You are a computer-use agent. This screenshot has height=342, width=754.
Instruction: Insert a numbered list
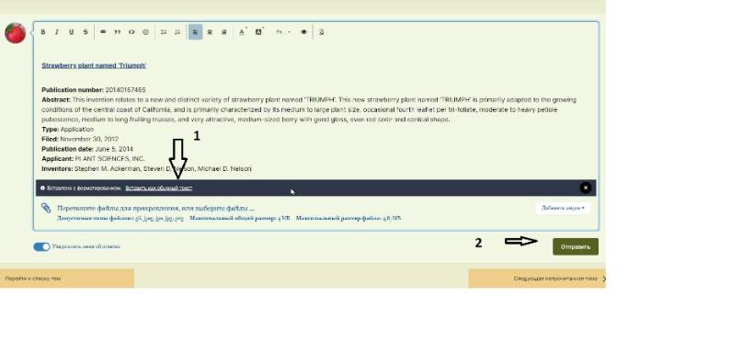[x=177, y=32]
